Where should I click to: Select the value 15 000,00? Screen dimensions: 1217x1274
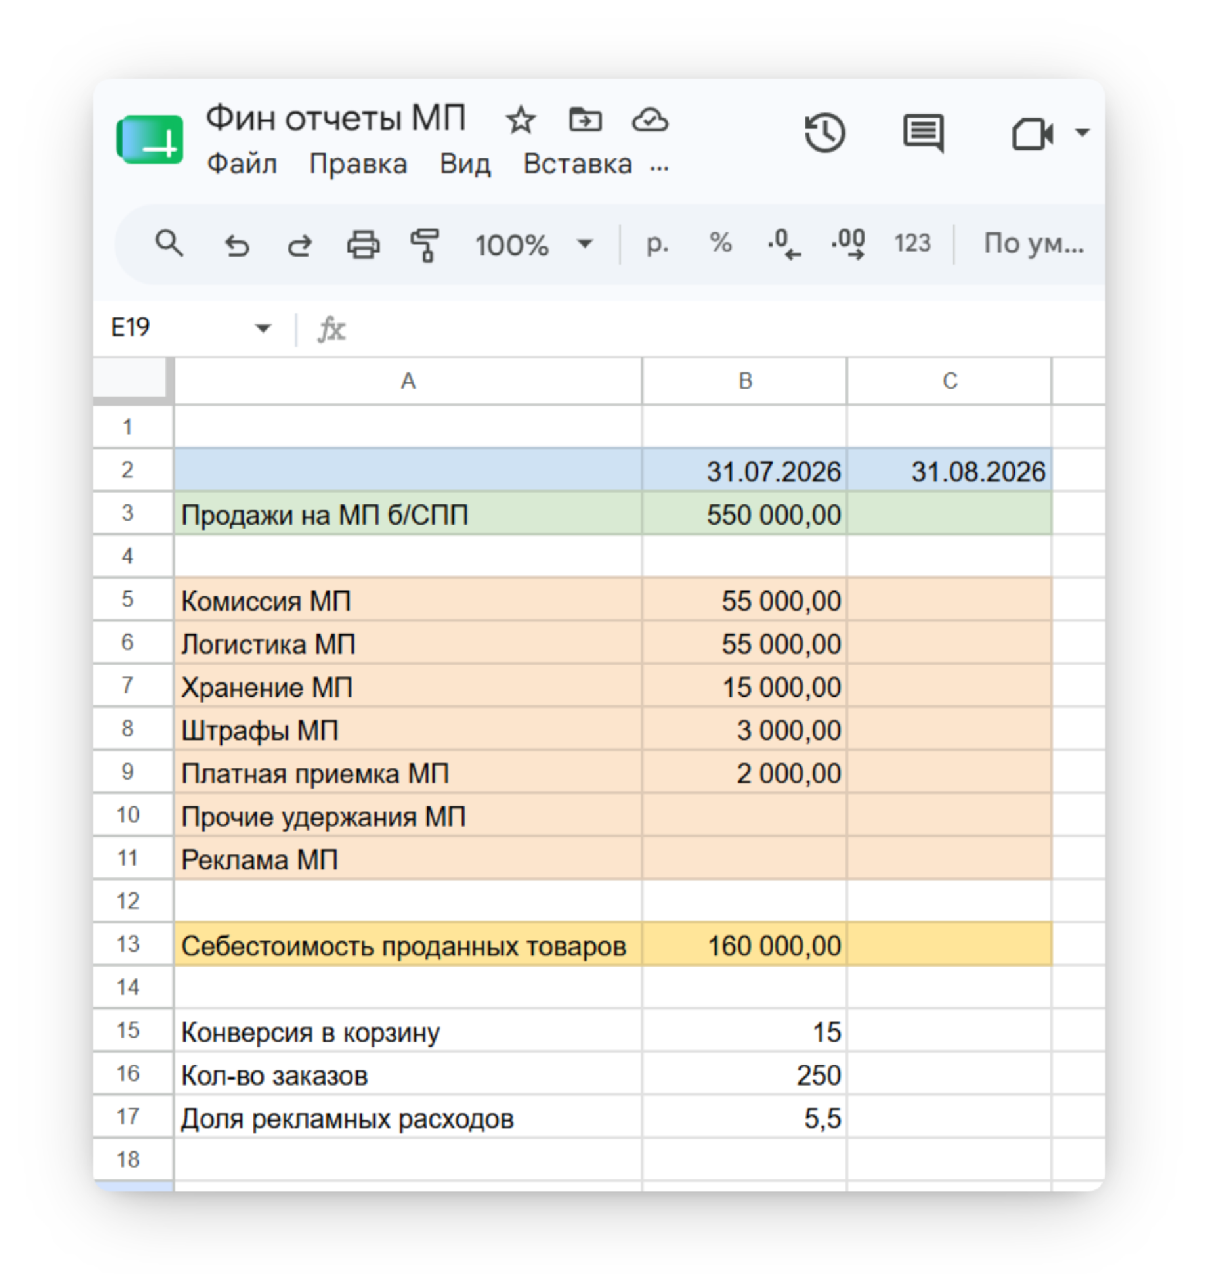tap(744, 686)
